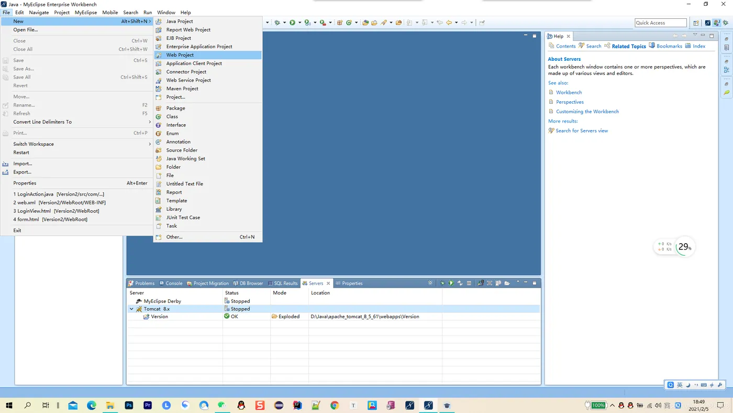Select the Version deployment row

(x=334, y=317)
